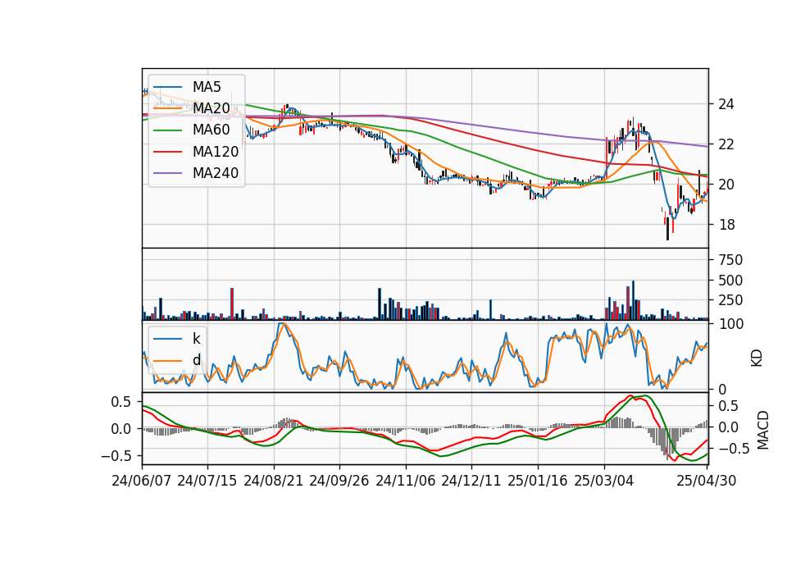Image resolution: width=787 pixels, height=566 pixels.
Task: Click the k legend label in KD panel
Action: (196, 339)
